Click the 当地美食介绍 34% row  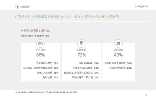click(x=89, y=63)
